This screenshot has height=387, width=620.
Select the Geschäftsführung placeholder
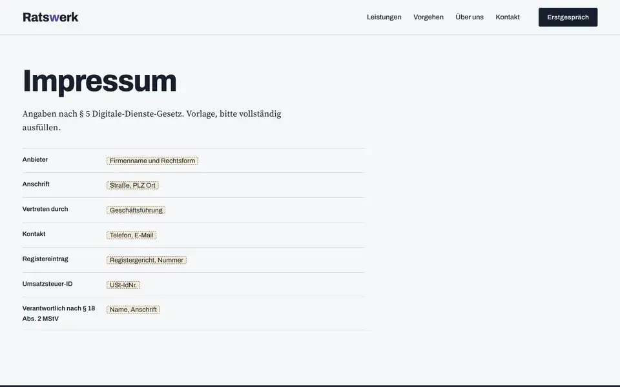click(136, 210)
